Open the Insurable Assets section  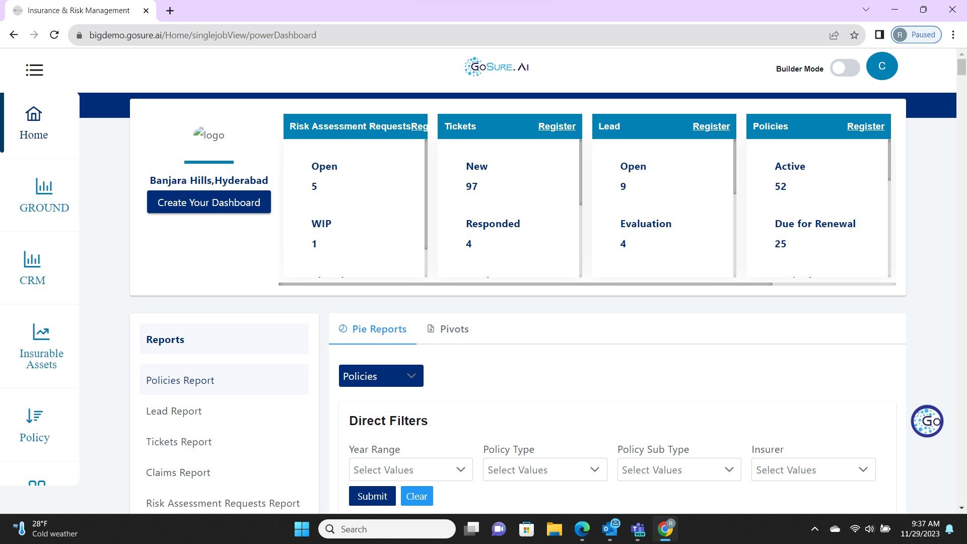coord(41,347)
